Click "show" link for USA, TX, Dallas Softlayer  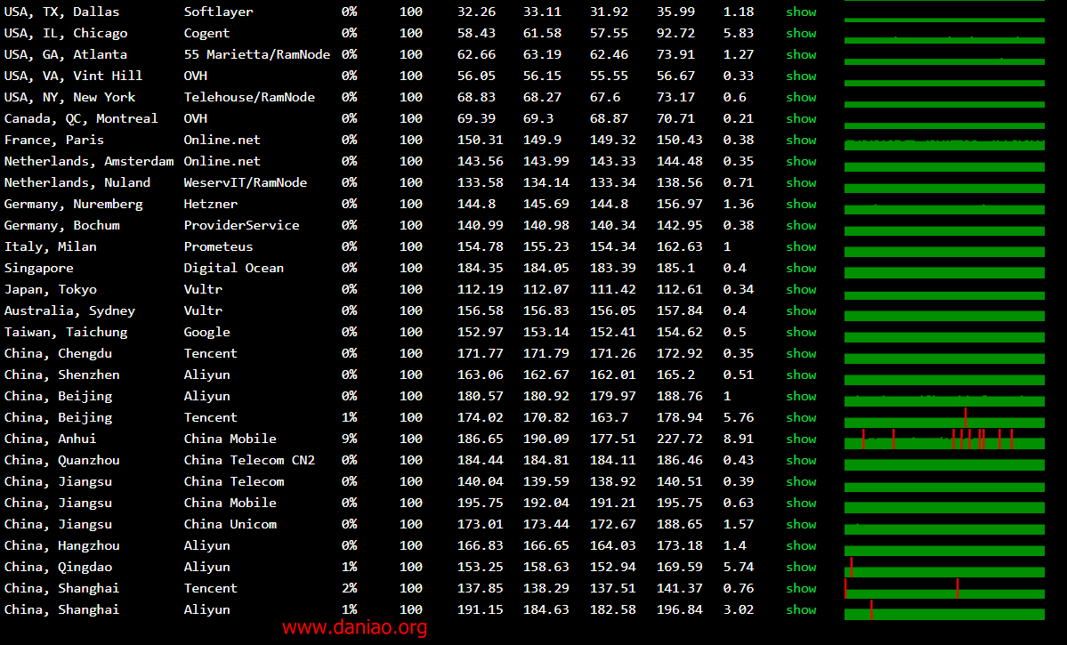coord(801,12)
